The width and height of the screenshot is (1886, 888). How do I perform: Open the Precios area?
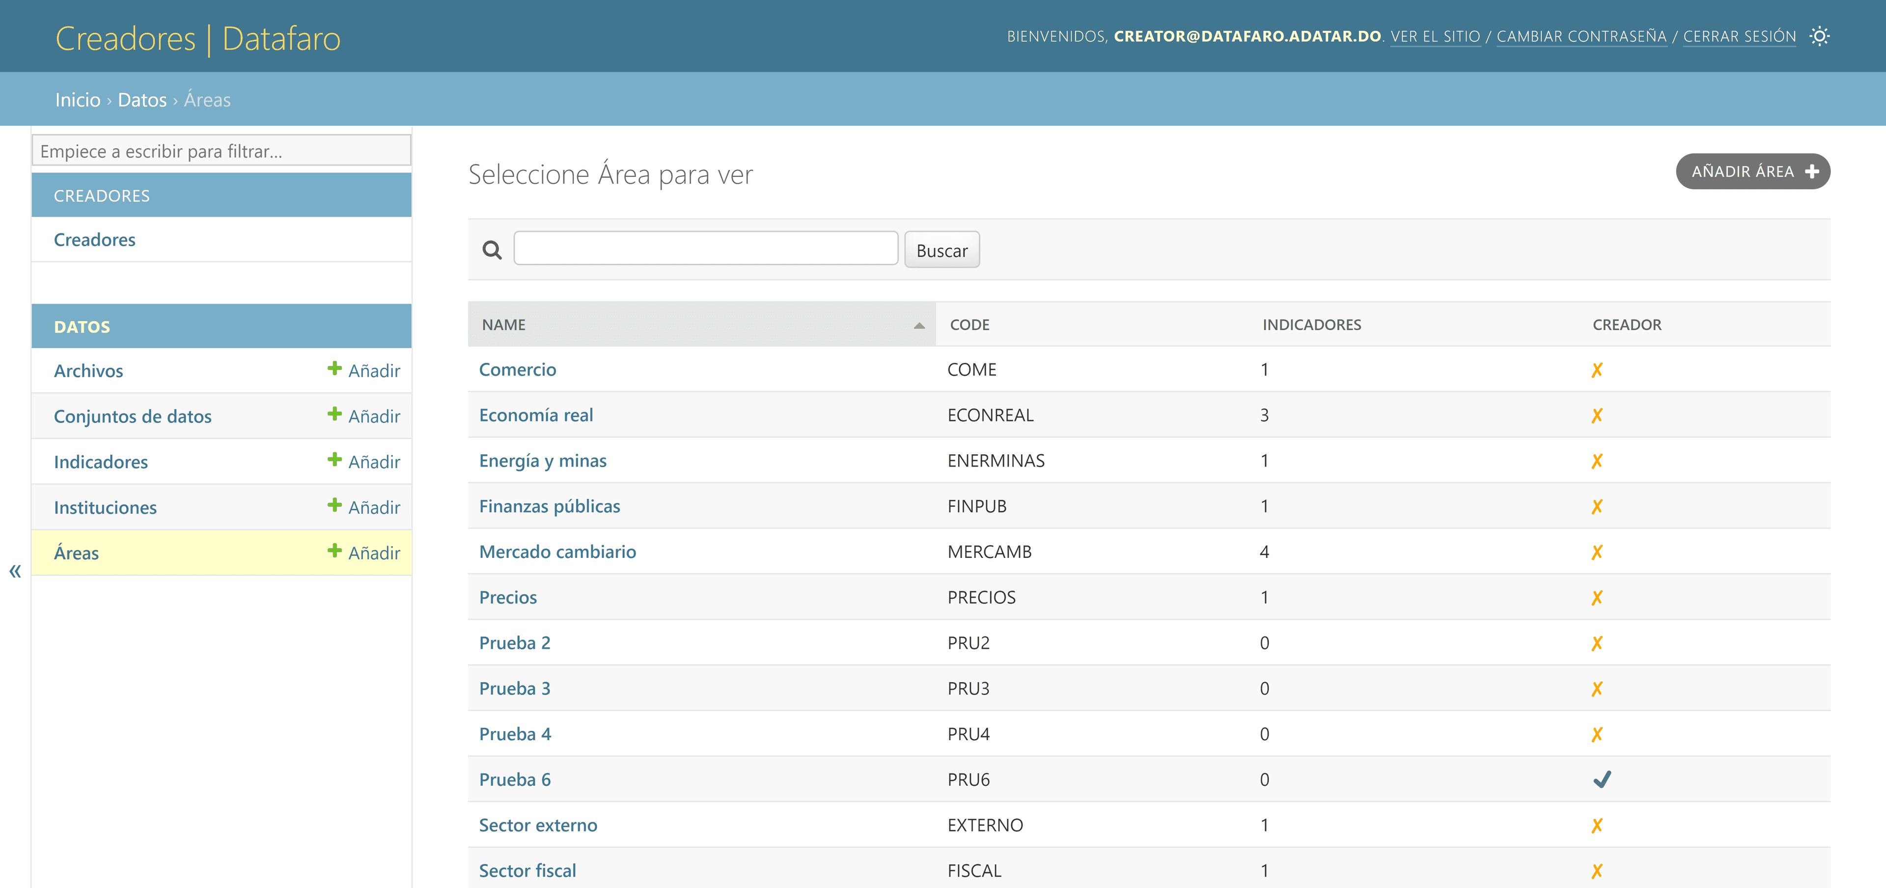tap(507, 597)
